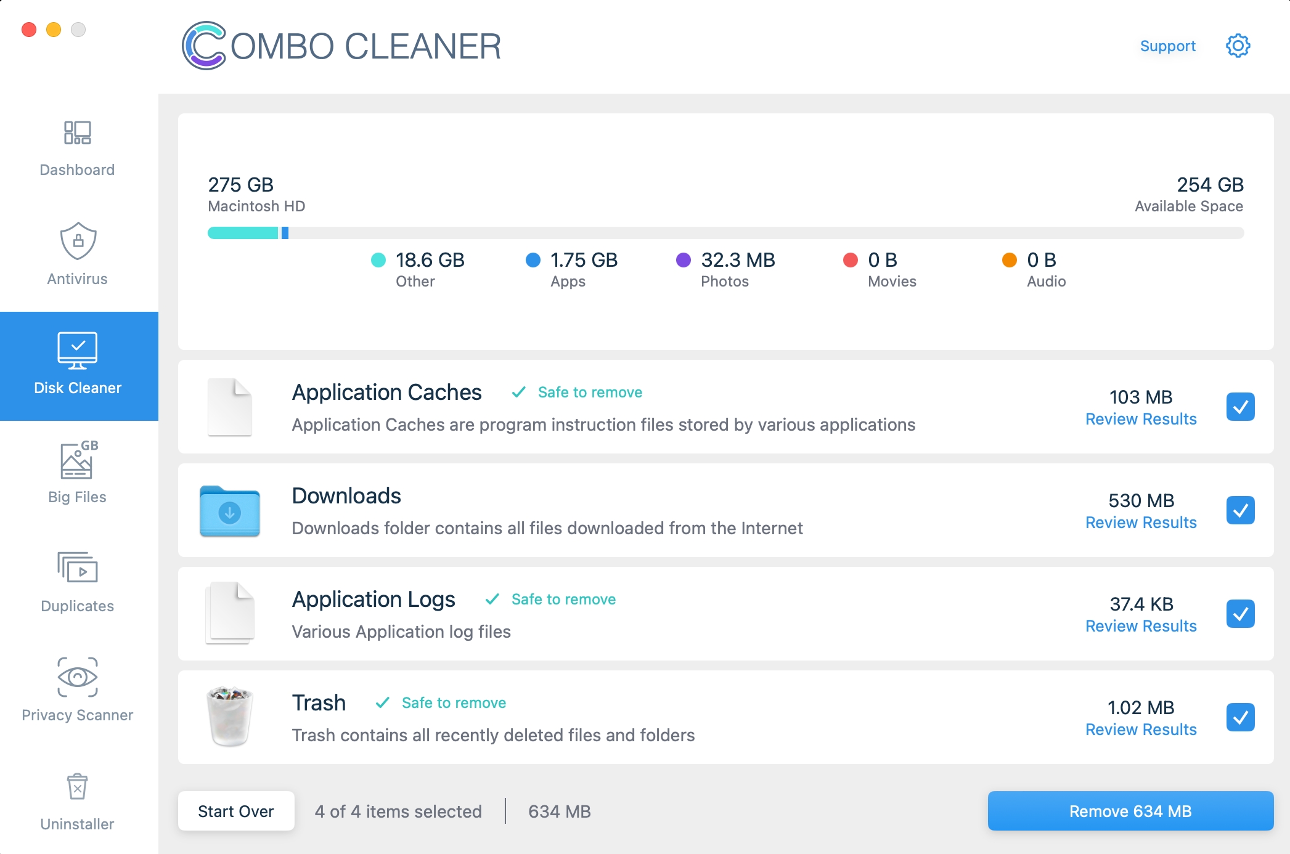Click the purple Photos color dot
Screen dimensions: 1290x854
(684, 260)
